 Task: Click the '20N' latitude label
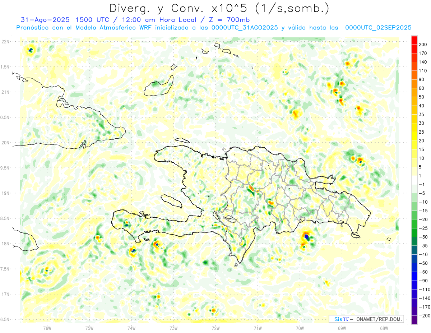[x=5, y=143]
